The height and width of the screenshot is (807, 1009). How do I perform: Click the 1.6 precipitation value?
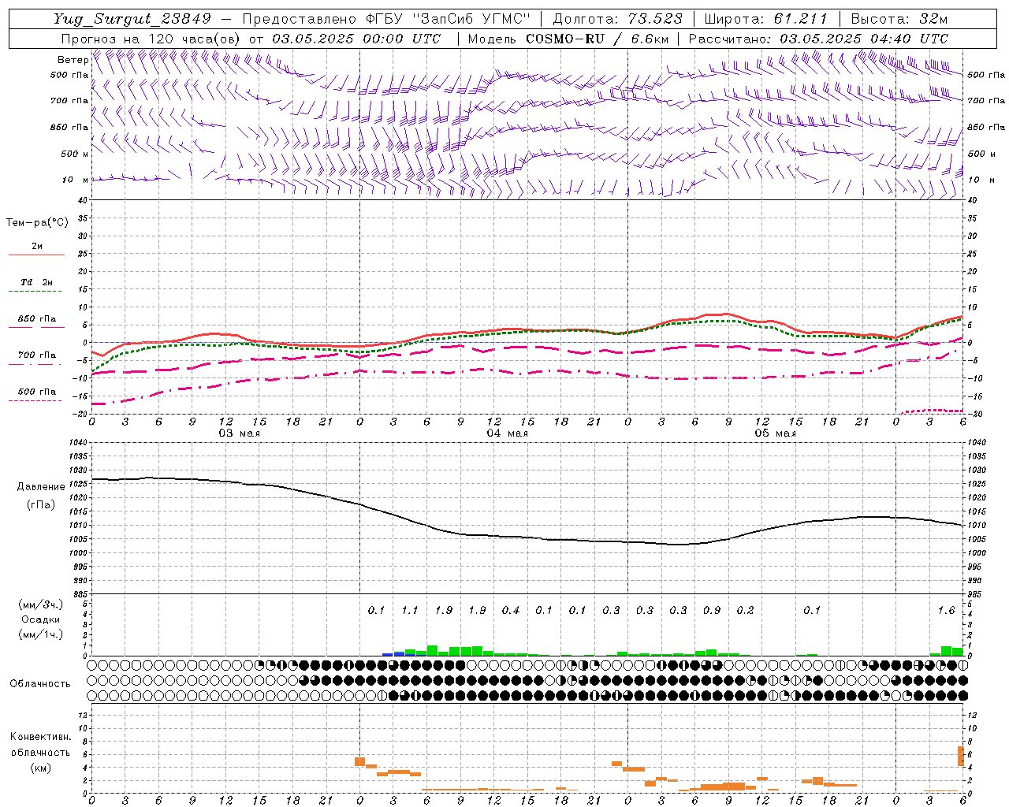click(946, 610)
